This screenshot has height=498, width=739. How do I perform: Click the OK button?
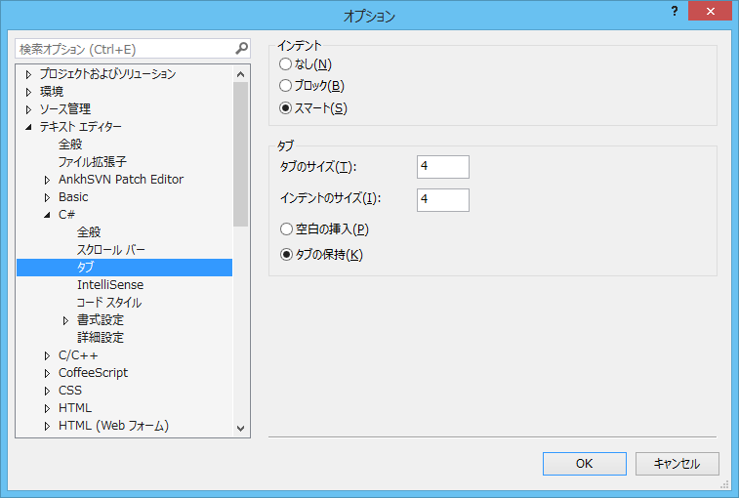(585, 464)
